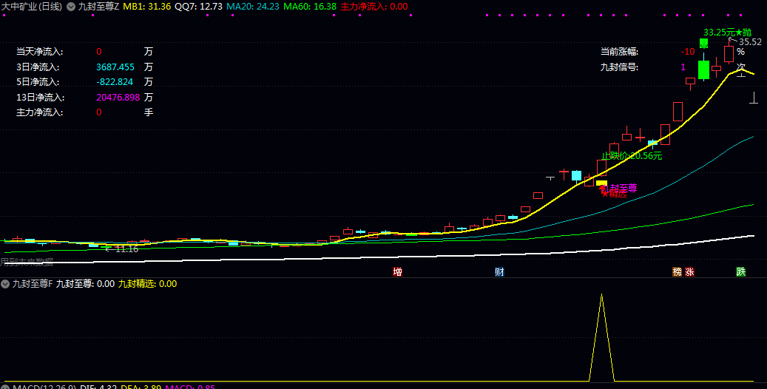Expand the 九封至尊Z main indicator menu
767x389 pixels.
(x=71, y=7)
